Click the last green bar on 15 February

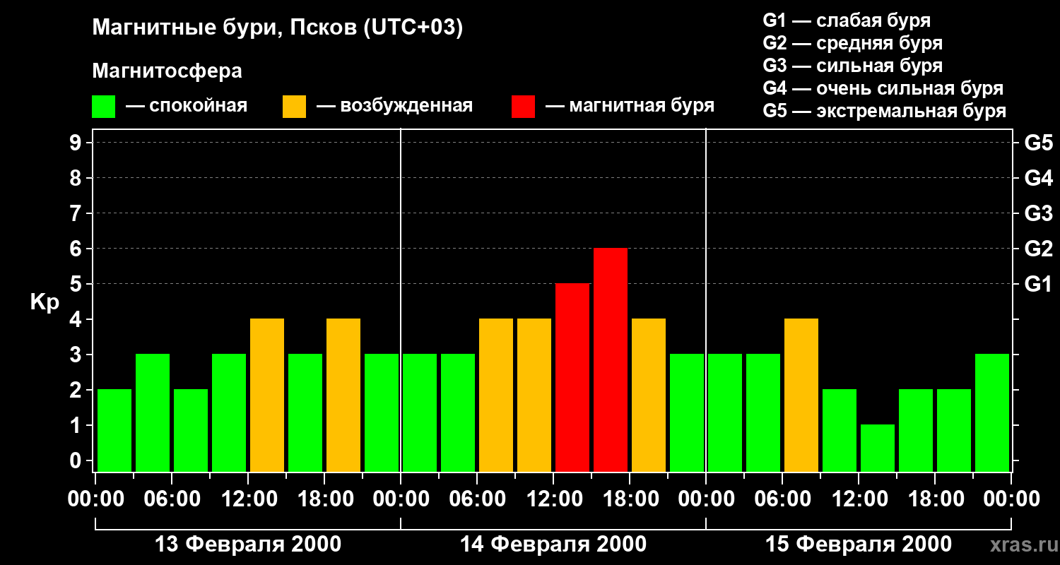[x=992, y=412]
